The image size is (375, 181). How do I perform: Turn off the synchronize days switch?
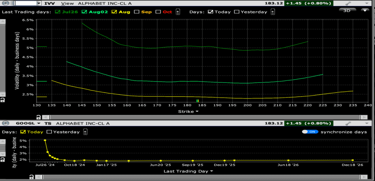tap(310, 132)
